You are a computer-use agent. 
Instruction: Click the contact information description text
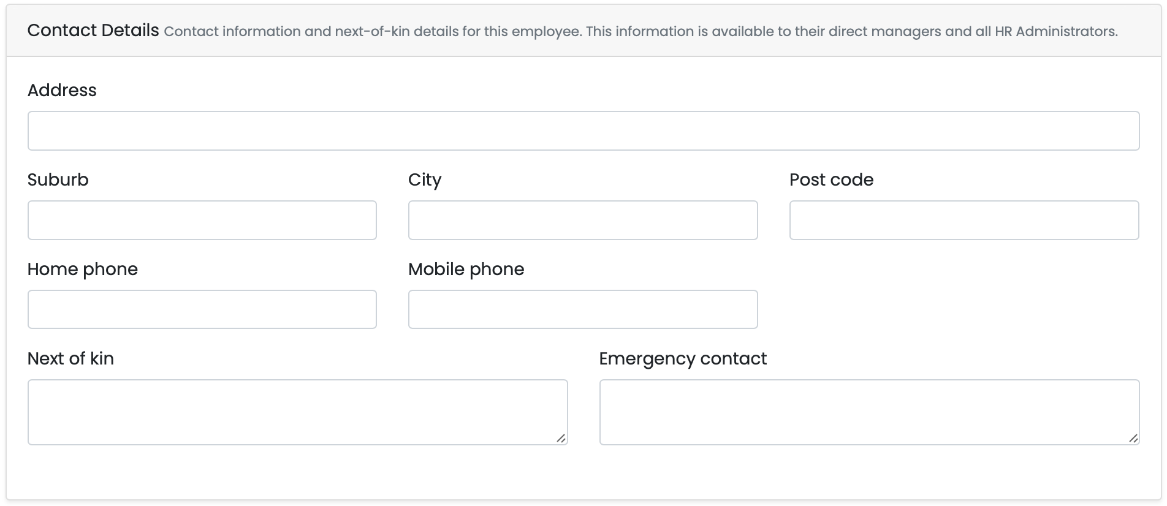pos(641,31)
